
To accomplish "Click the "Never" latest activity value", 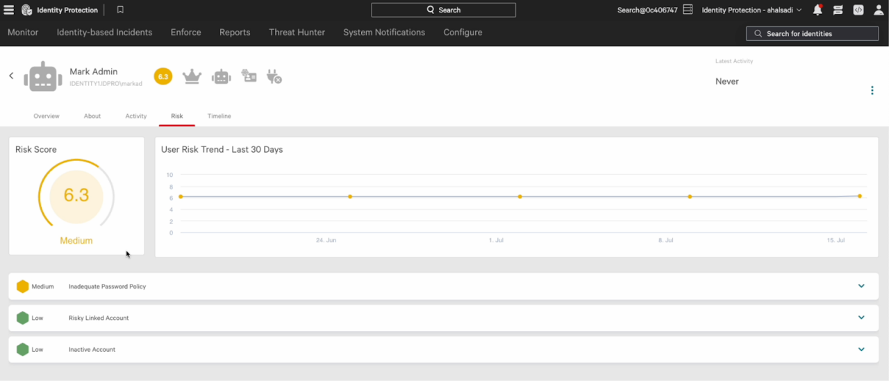I will tap(727, 81).
